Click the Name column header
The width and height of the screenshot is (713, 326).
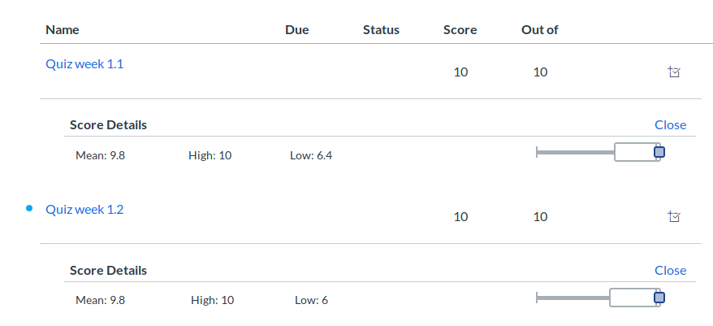point(63,30)
